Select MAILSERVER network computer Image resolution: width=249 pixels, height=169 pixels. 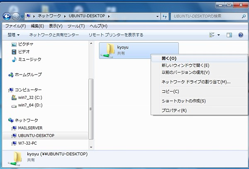(30, 128)
